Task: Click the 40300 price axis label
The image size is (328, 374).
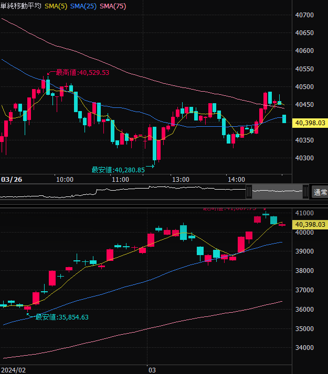Action: (304, 158)
